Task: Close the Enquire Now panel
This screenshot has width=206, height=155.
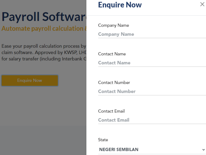Action: (202, 4)
